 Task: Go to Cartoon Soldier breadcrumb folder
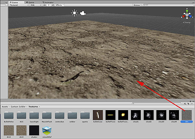(19, 107)
